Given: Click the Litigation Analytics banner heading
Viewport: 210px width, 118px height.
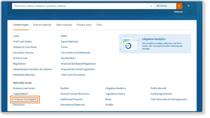Looking at the screenshot, I should click(x=154, y=39).
